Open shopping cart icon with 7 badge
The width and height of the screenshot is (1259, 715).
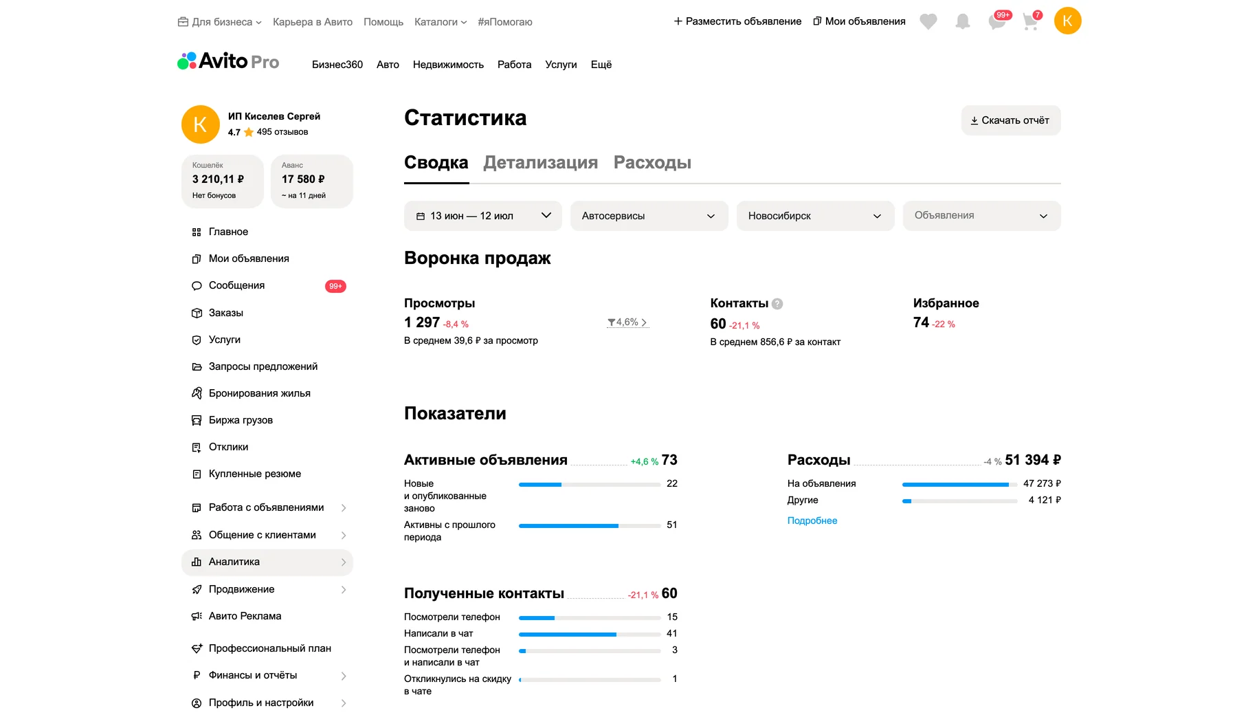(x=1030, y=21)
